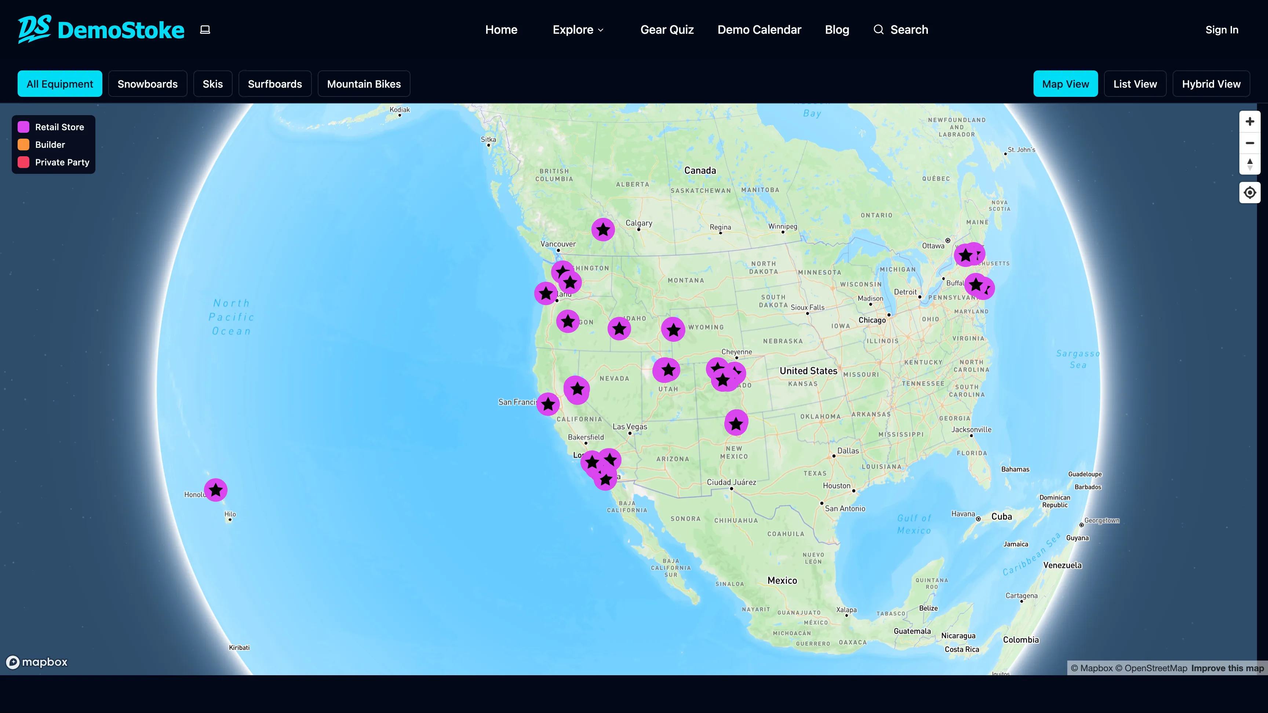1268x713 pixels.
Task: Switch to List View
Action: pyautogui.click(x=1134, y=84)
